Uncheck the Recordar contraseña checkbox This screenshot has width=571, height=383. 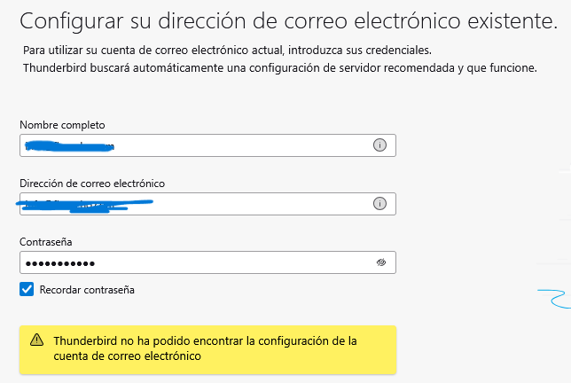click(x=27, y=289)
